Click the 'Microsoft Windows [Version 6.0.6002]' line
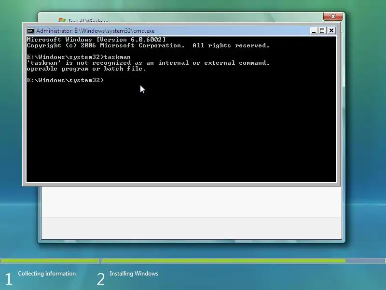This screenshot has height=290, width=386. pyautogui.click(x=96, y=40)
